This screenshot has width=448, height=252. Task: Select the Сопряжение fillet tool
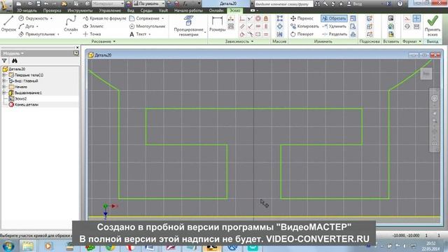click(x=145, y=18)
